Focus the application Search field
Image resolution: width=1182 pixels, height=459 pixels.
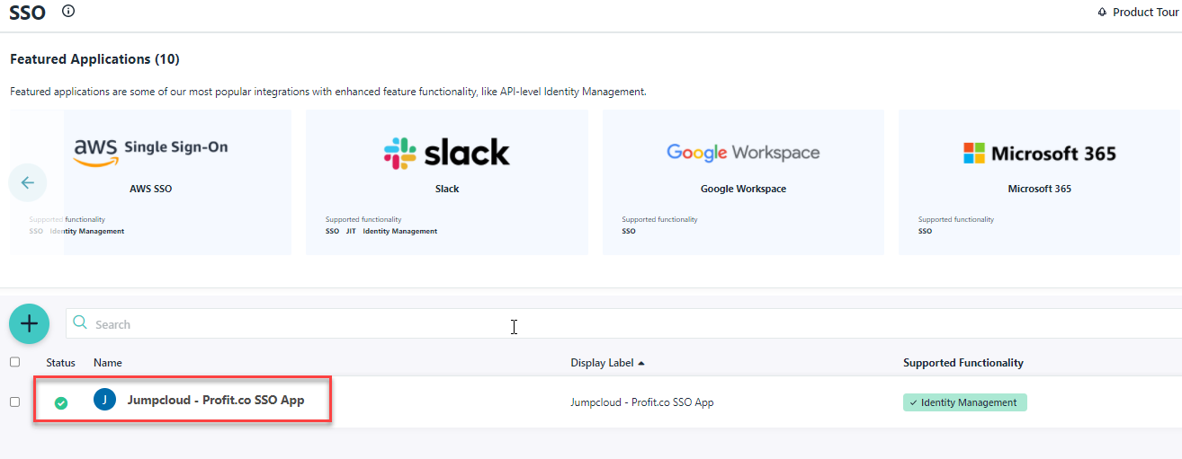click(x=623, y=324)
